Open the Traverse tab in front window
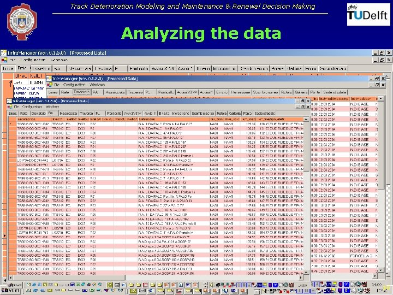The width and height of the screenshot is (393, 295). [x=86, y=114]
